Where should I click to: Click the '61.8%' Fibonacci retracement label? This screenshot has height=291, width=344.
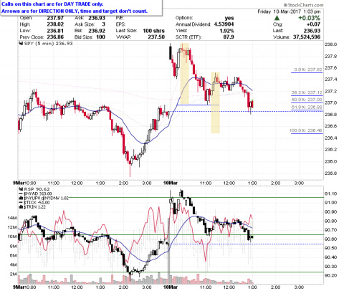307,108
